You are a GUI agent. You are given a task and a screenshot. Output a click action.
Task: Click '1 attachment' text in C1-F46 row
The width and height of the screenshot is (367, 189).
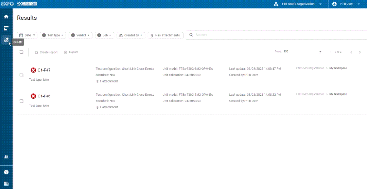(109, 107)
